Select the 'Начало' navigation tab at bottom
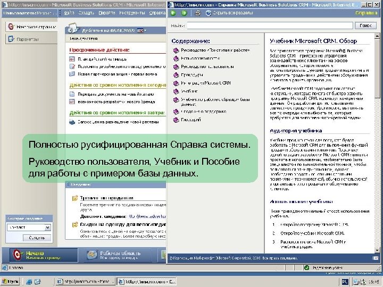The image size is (383, 287). (x=44, y=255)
